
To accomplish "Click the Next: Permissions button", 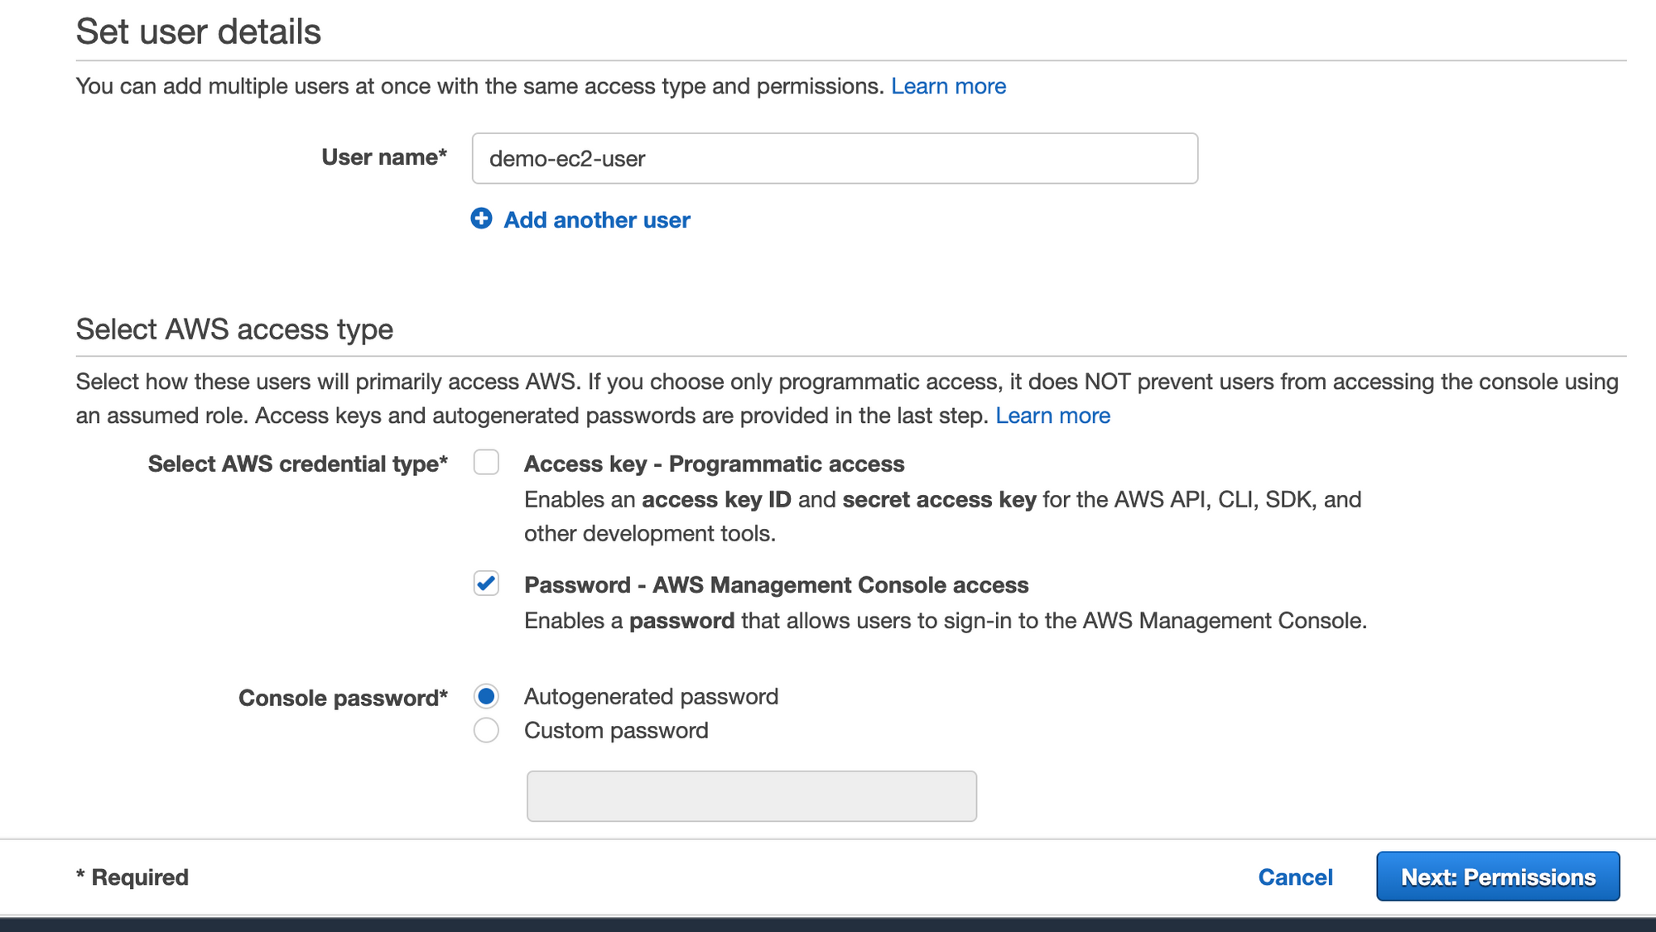I will 1498,877.
